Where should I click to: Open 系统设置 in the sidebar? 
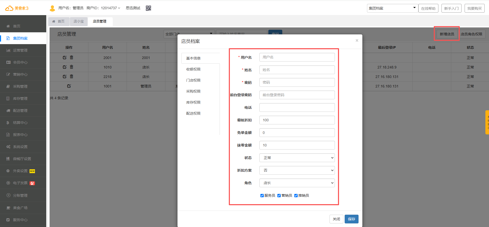20,147
